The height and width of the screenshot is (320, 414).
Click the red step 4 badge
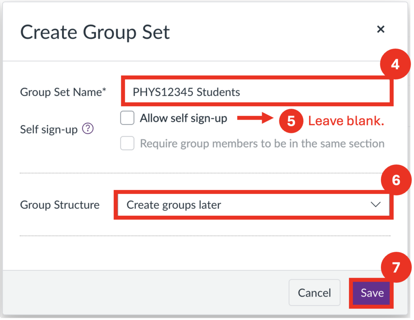tap(395, 64)
